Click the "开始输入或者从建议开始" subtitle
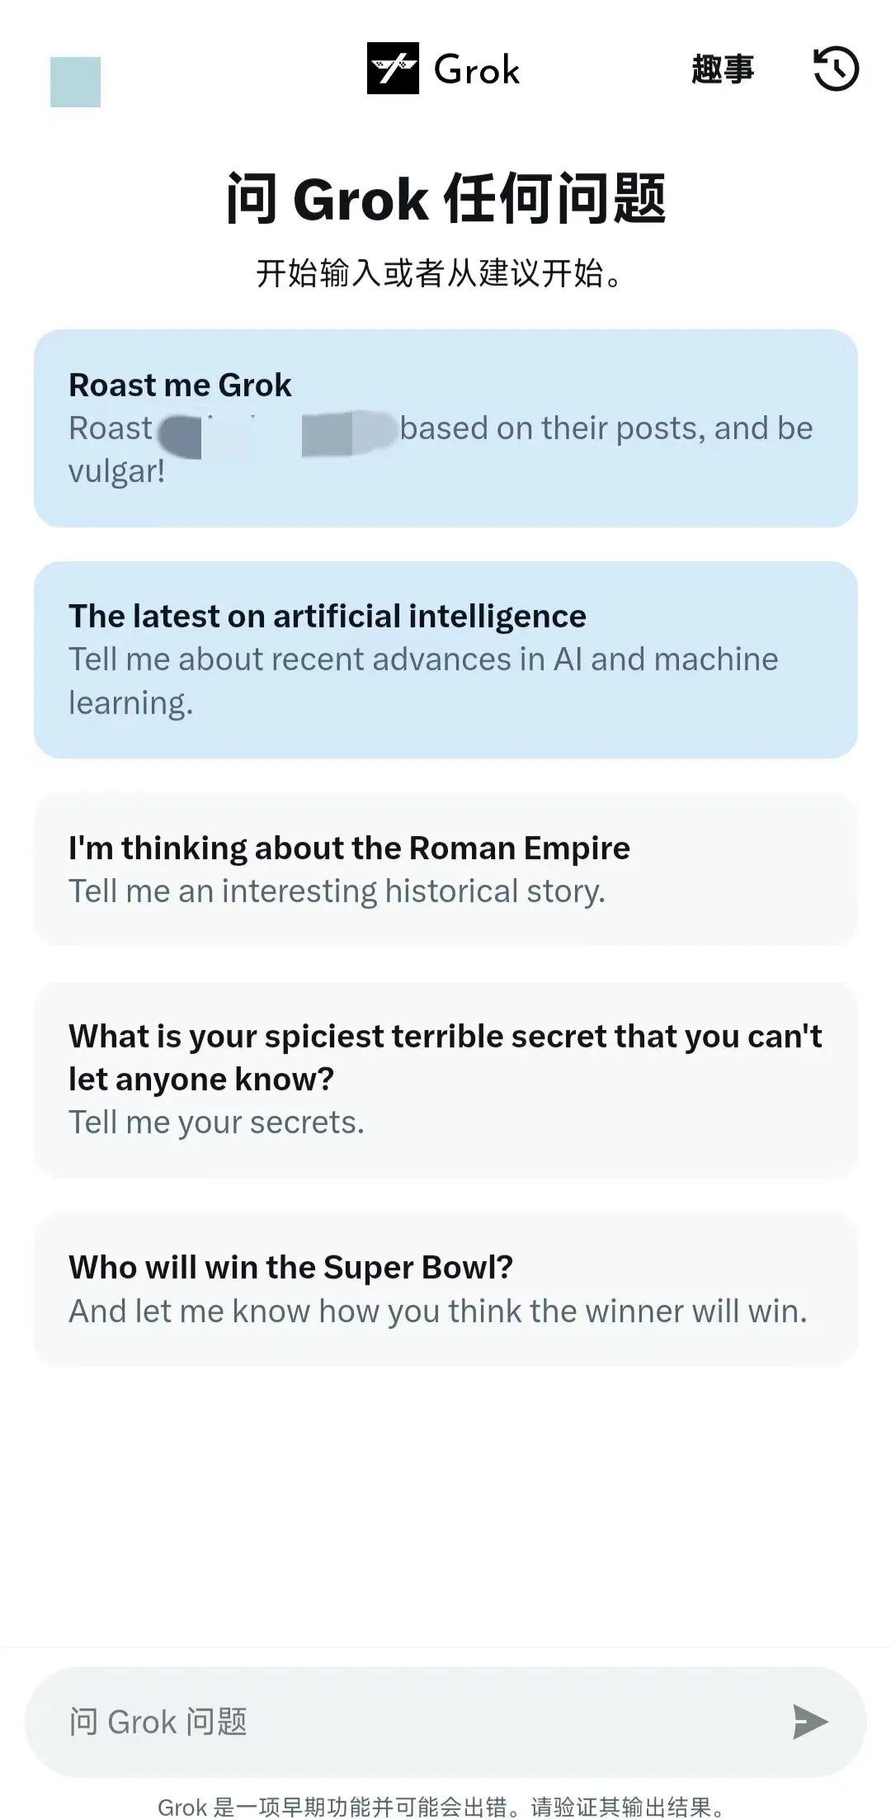Viewport: 891px width, 1819px height. 439,274
